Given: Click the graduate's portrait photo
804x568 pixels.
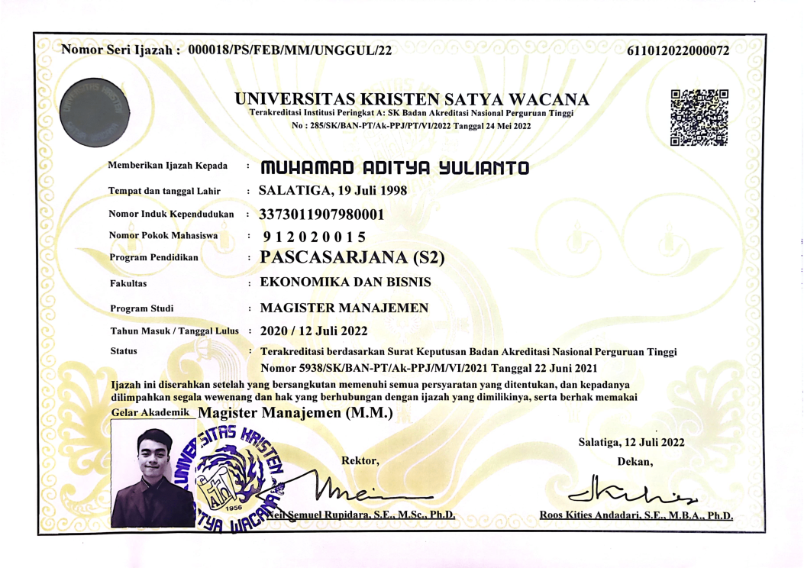Looking at the screenshot, I should click(x=152, y=473).
